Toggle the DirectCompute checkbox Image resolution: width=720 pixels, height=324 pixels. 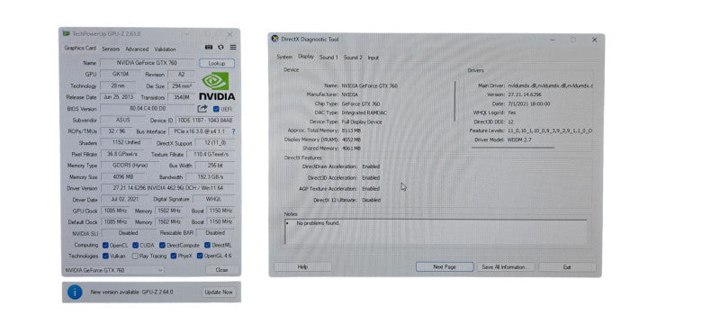162,245
